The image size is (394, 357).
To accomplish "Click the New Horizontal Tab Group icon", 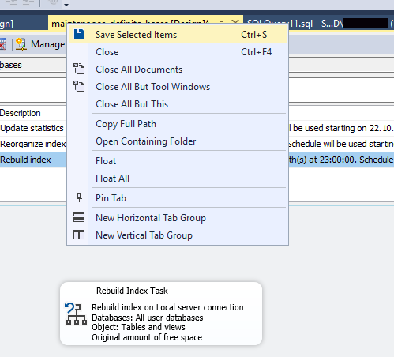I will pyautogui.click(x=79, y=217).
